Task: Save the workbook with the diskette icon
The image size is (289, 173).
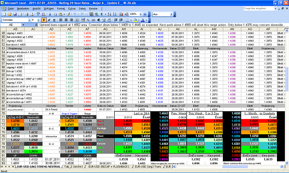Action: pyautogui.click(x=15, y=14)
